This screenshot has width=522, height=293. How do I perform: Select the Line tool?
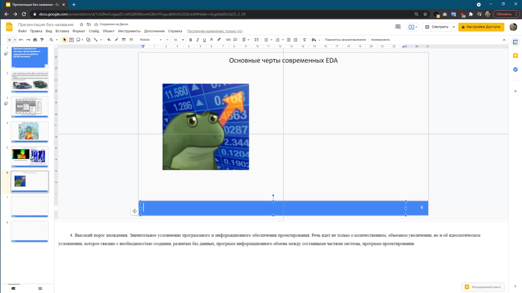(x=95, y=40)
